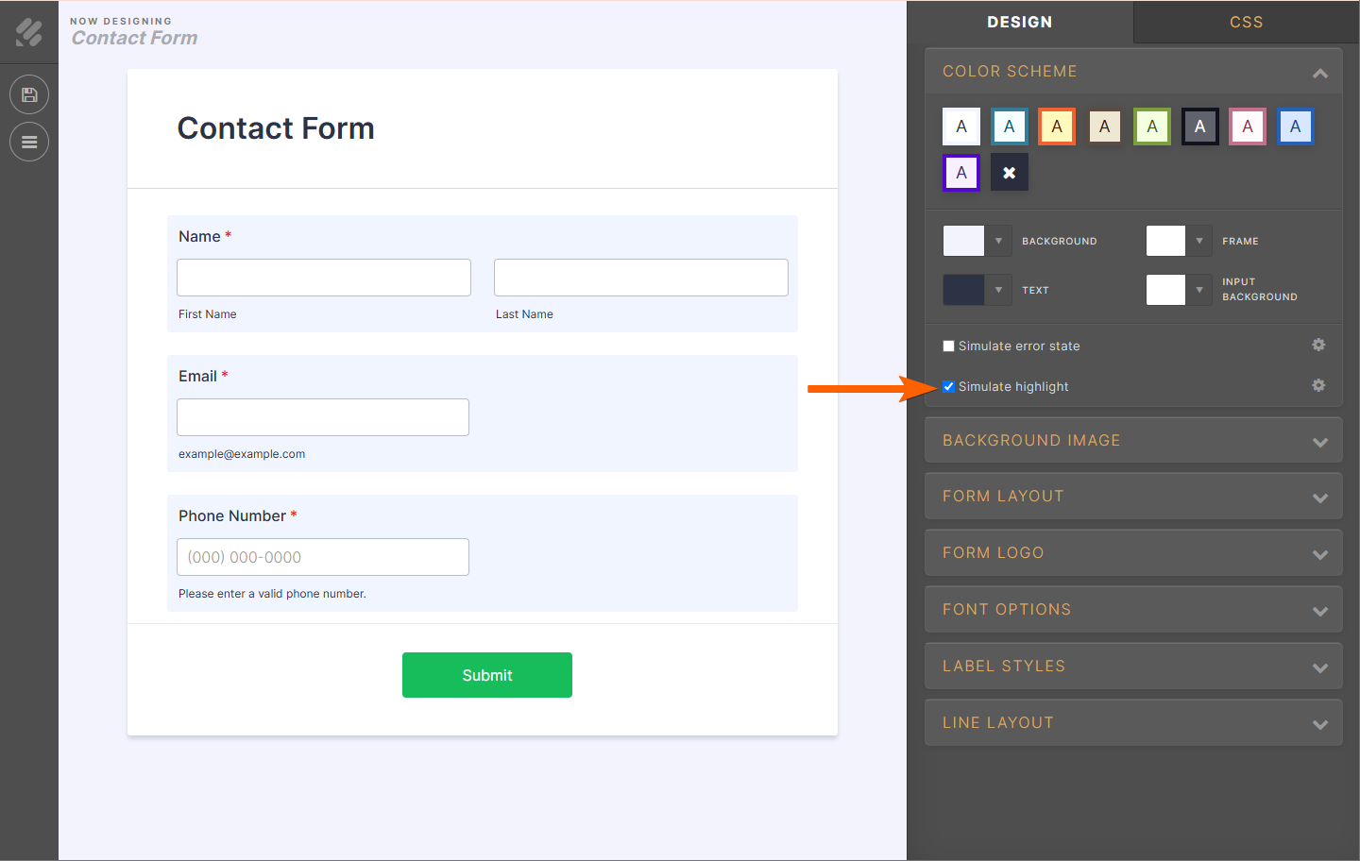Click the green Submit button
The image size is (1360, 861).
487,675
